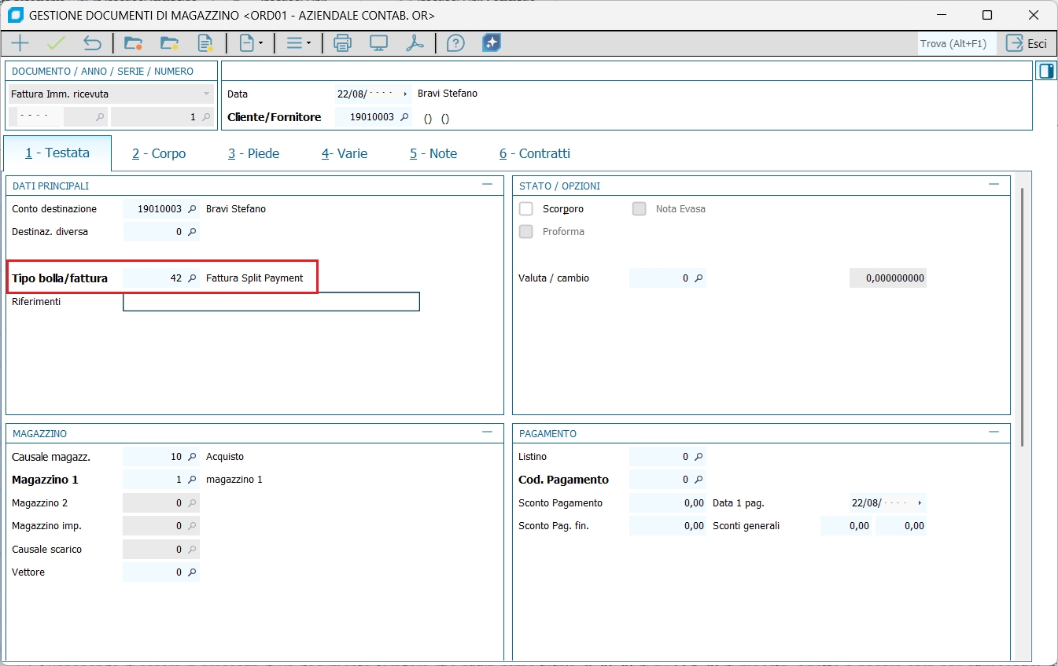Image resolution: width=1058 pixels, height=666 pixels.
Task: Click the lookup magnifier next to Cliente/Fornitore
Action: pyautogui.click(x=404, y=117)
